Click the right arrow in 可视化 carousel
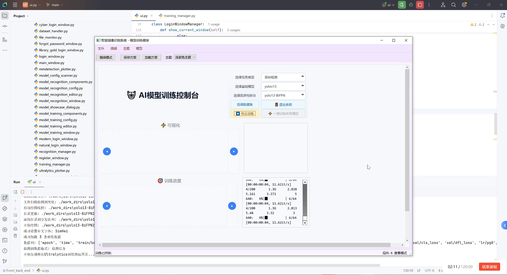 click(234, 151)
